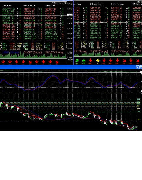The image size is (142, 180).
Task: Click the green diagonal +50 arrow
Action: click(x=77, y=61)
